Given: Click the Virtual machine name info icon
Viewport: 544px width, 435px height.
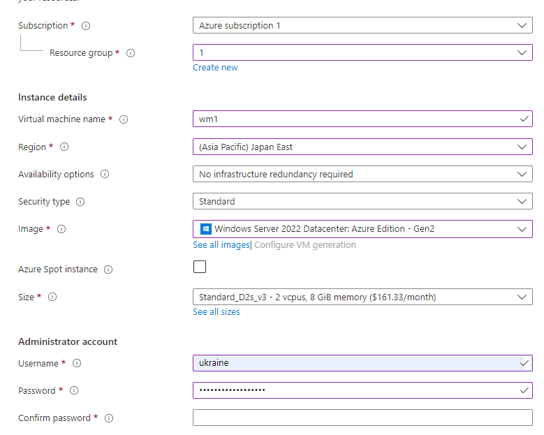Looking at the screenshot, I should (x=124, y=119).
